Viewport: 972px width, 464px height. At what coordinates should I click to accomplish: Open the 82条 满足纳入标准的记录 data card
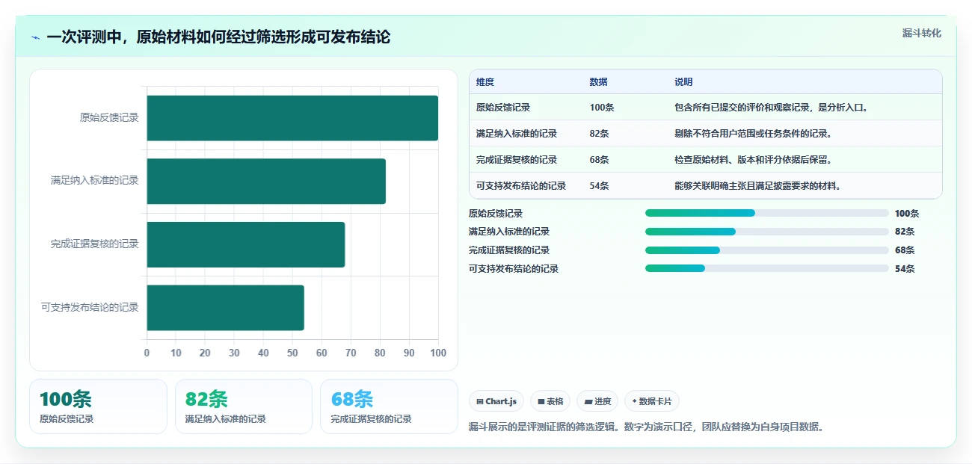244,406
